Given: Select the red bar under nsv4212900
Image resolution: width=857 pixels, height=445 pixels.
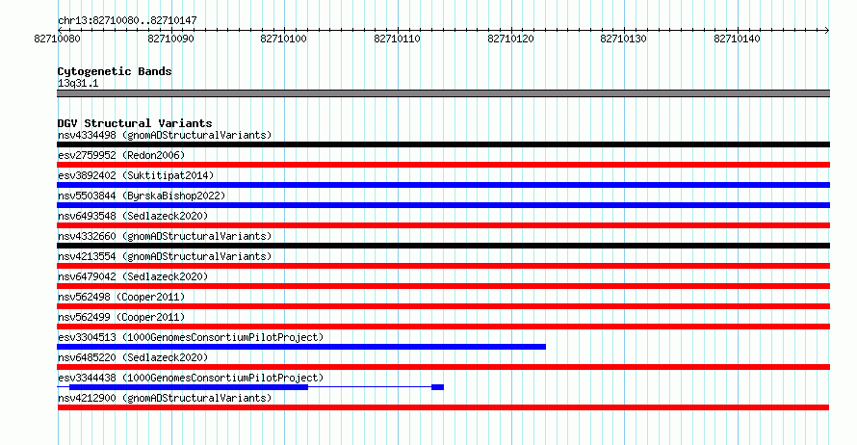Looking at the screenshot, I should tap(443, 407).
